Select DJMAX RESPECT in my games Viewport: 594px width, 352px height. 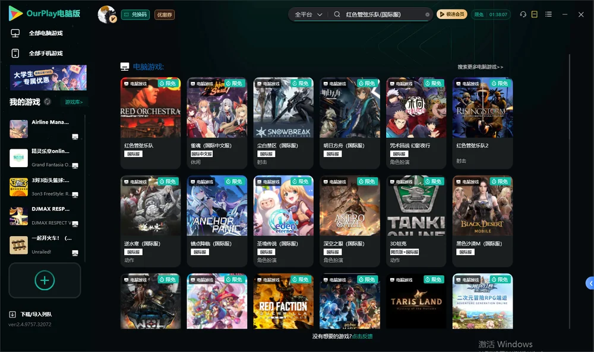pyautogui.click(x=45, y=216)
